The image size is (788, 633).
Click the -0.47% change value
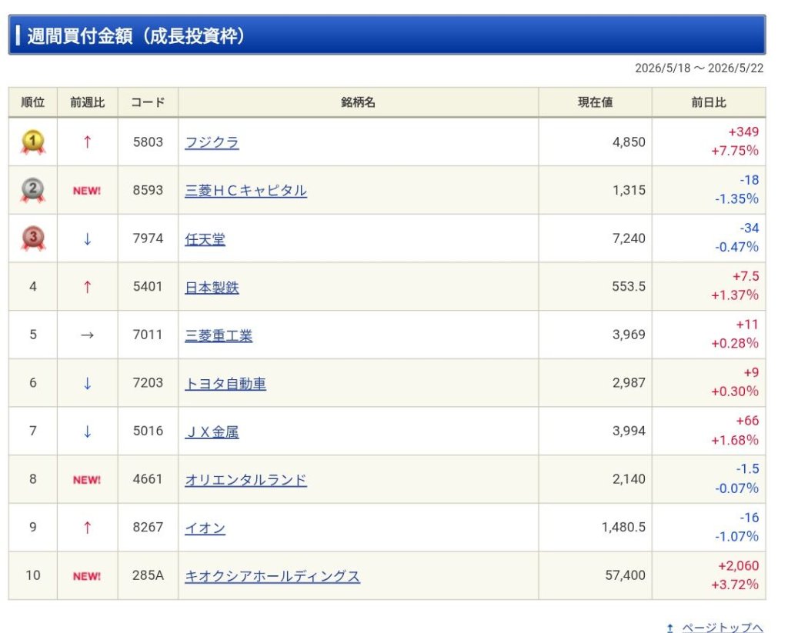click(736, 248)
